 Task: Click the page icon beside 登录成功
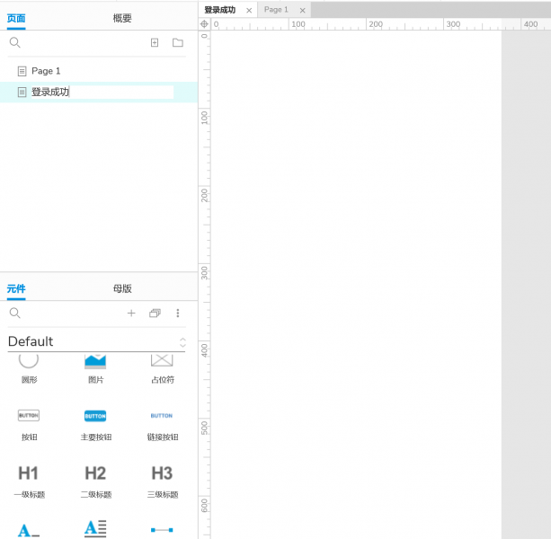22,93
